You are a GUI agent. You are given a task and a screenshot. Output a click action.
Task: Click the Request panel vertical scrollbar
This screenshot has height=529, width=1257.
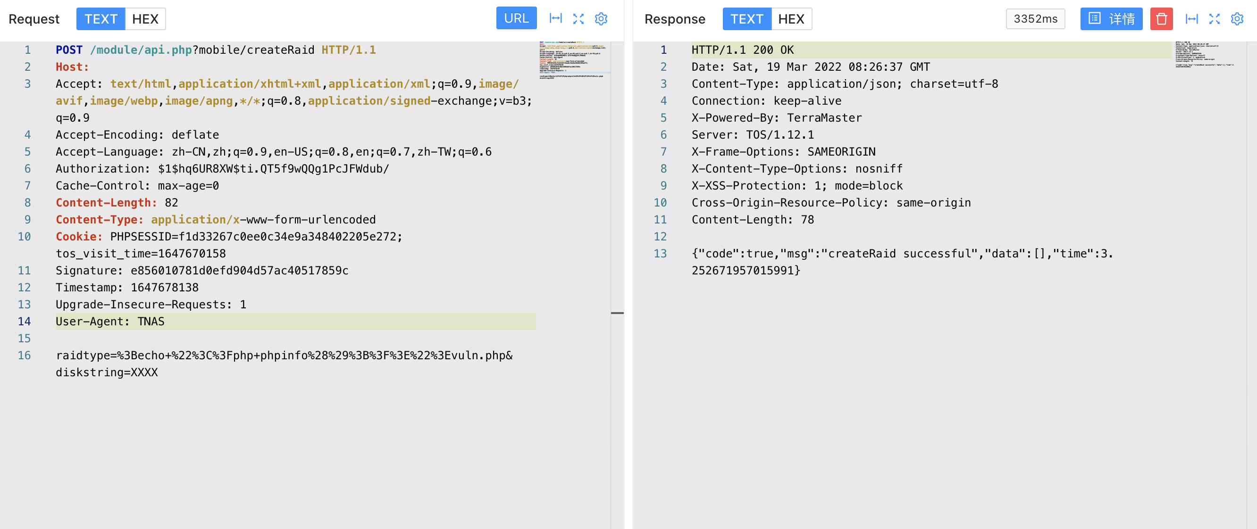pyautogui.click(x=617, y=312)
